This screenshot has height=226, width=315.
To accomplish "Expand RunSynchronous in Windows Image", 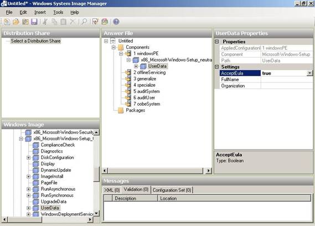I will point(29,195).
